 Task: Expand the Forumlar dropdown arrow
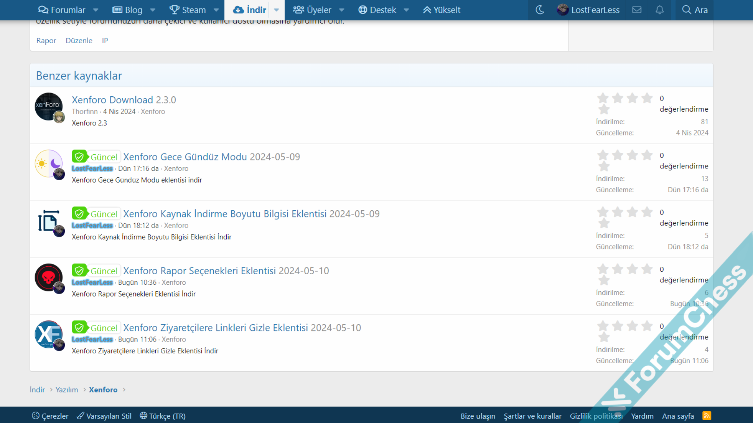[x=96, y=10]
